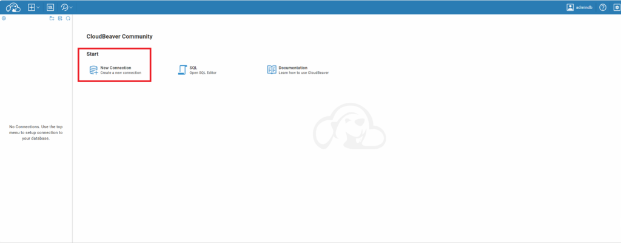
Task: Click the New Connection start link
Action: (x=116, y=68)
